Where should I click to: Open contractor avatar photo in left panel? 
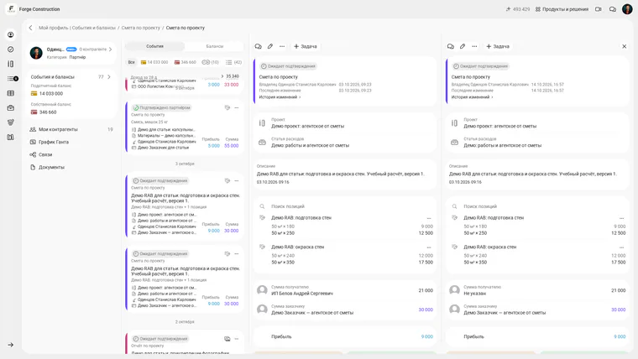tap(36, 53)
